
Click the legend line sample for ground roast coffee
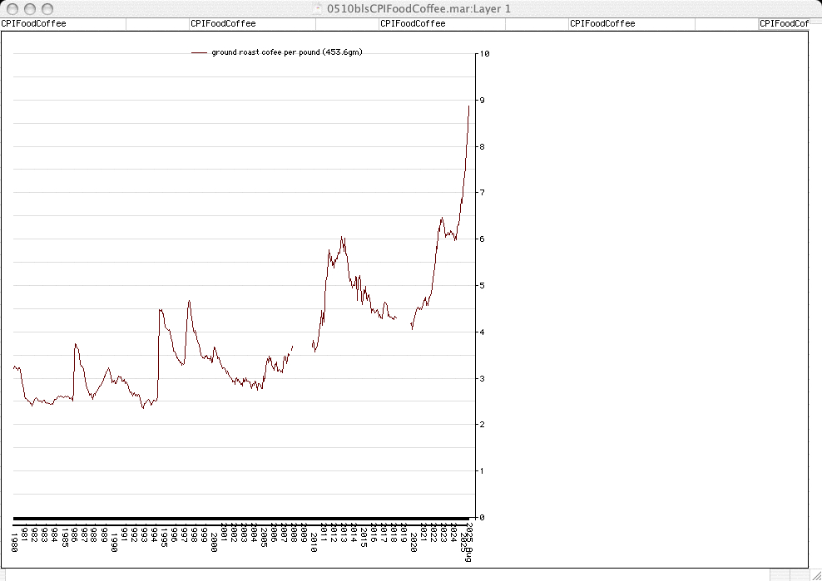(199, 52)
